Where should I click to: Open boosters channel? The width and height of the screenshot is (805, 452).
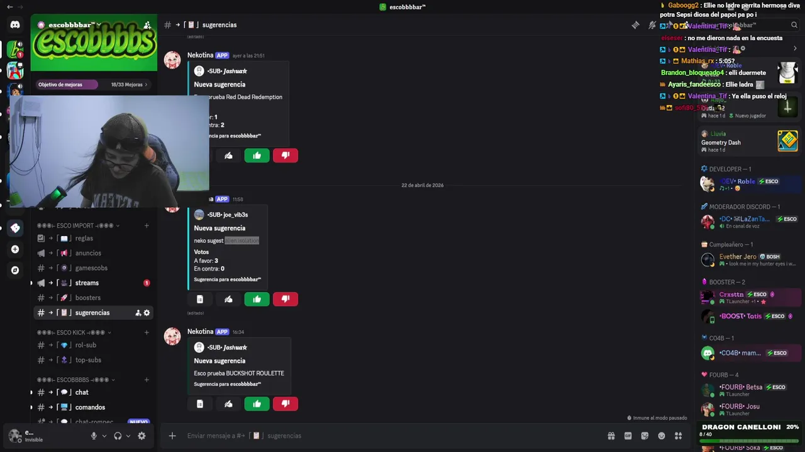[93, 298]
